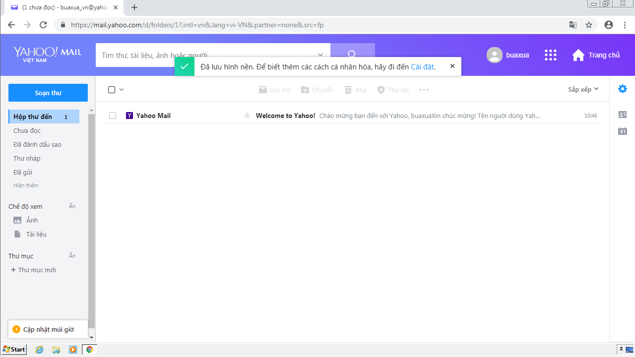The width and height of the screenshot is (635, 357).
Task: Open Đã gửi sent folder
Action: point(23,172)
